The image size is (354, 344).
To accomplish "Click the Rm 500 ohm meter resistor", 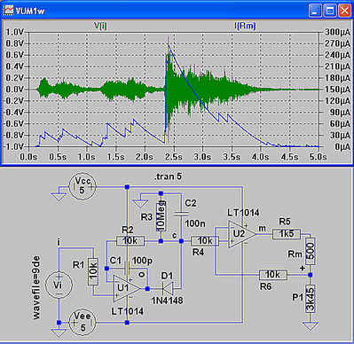I will pyautogui.click(x=310, y=252).
